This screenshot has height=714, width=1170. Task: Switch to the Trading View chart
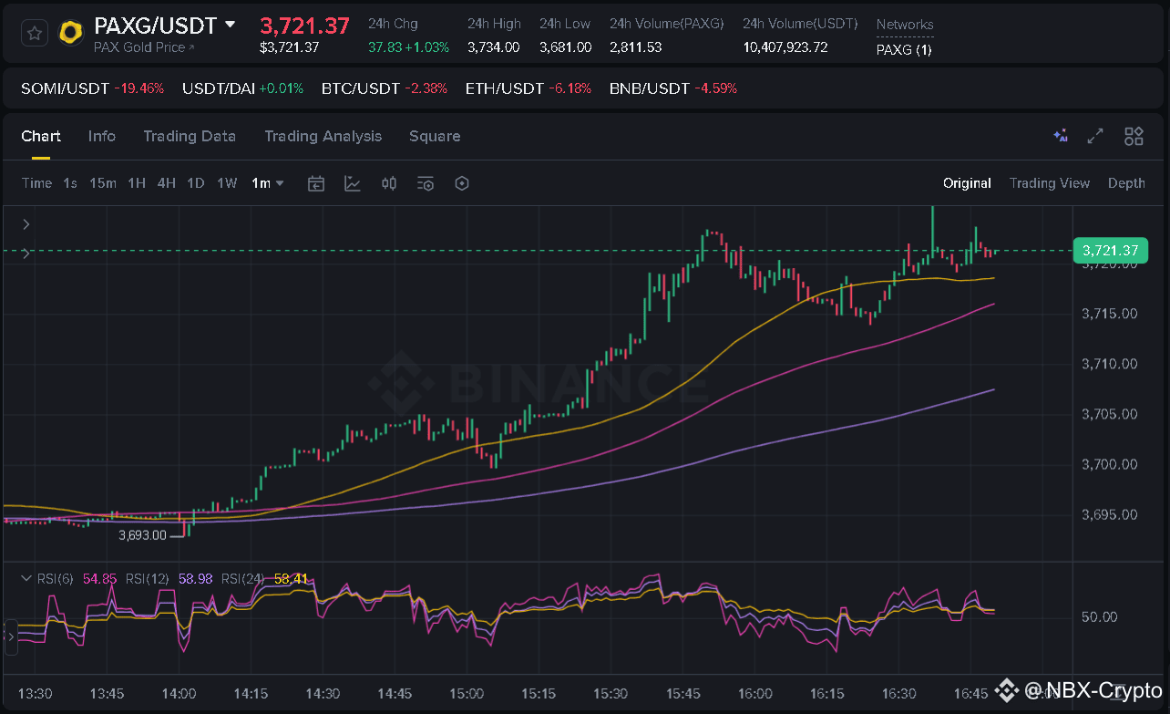coord(1050,183)
